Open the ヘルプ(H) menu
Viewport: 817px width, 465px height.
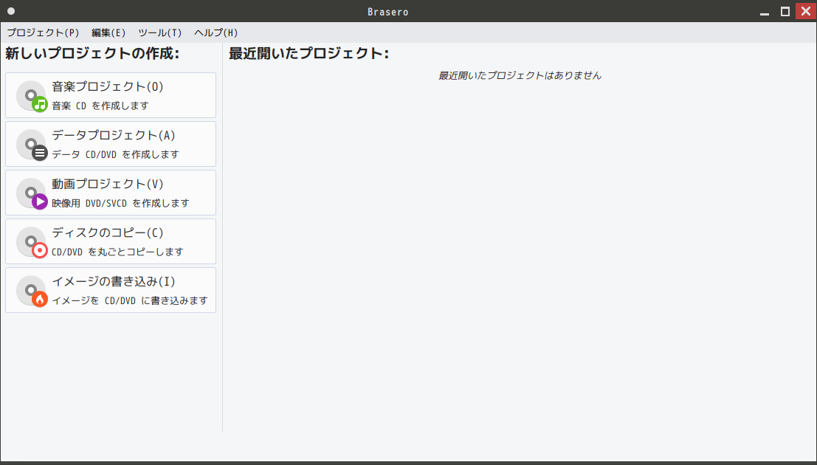216,32
